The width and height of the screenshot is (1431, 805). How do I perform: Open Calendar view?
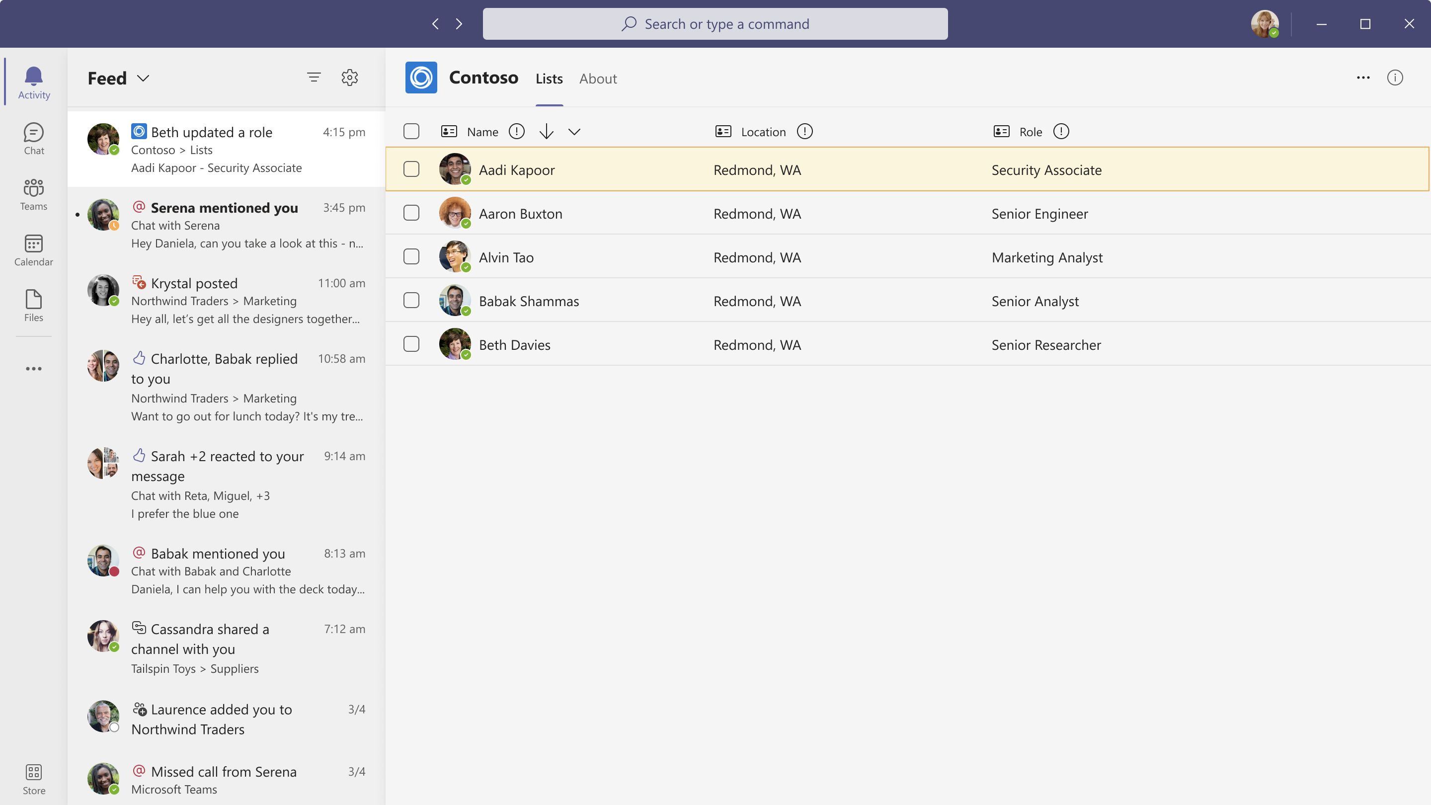tap(33, 249)
